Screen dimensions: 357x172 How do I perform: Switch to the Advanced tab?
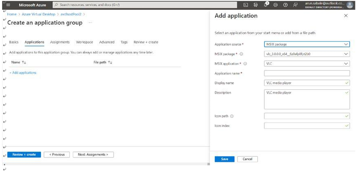107,42
